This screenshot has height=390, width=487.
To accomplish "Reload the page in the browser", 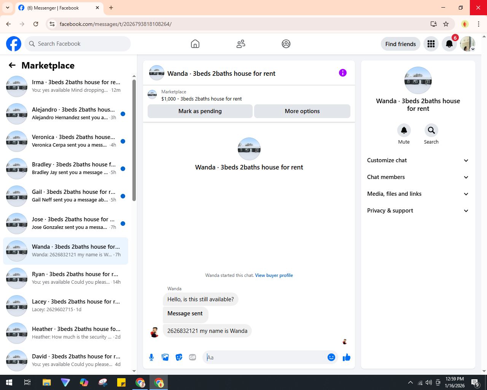I will pyautogui.click(x=36, y=24).
